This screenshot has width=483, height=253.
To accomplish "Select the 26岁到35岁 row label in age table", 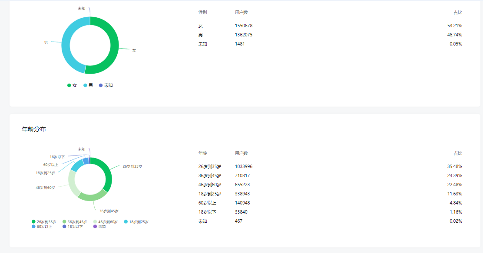I will 210,166.
